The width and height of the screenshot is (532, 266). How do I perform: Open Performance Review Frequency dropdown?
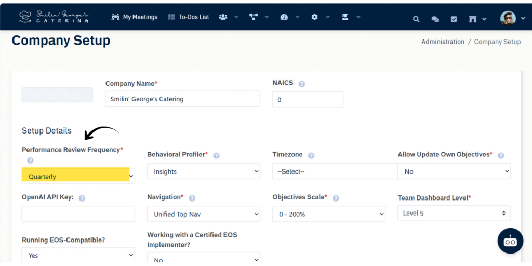pos(78,176)
